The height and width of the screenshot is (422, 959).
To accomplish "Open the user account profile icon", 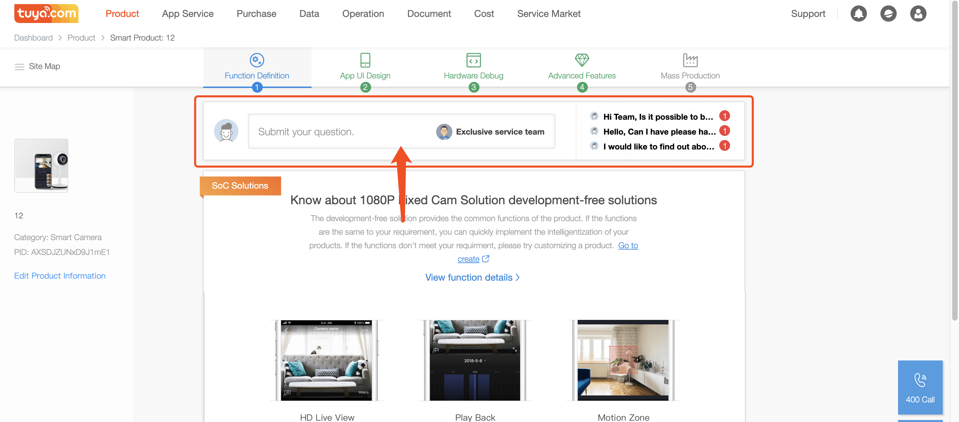I will pos(918,14).
